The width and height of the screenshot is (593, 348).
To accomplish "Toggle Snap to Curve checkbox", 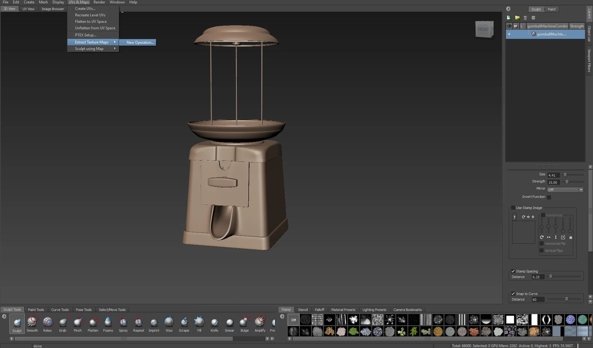I will point(513,294).
